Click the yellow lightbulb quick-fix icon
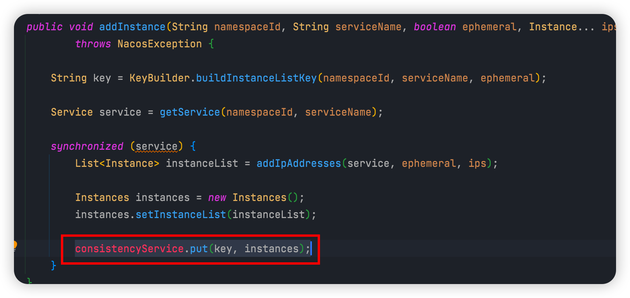 coord(15,245)
